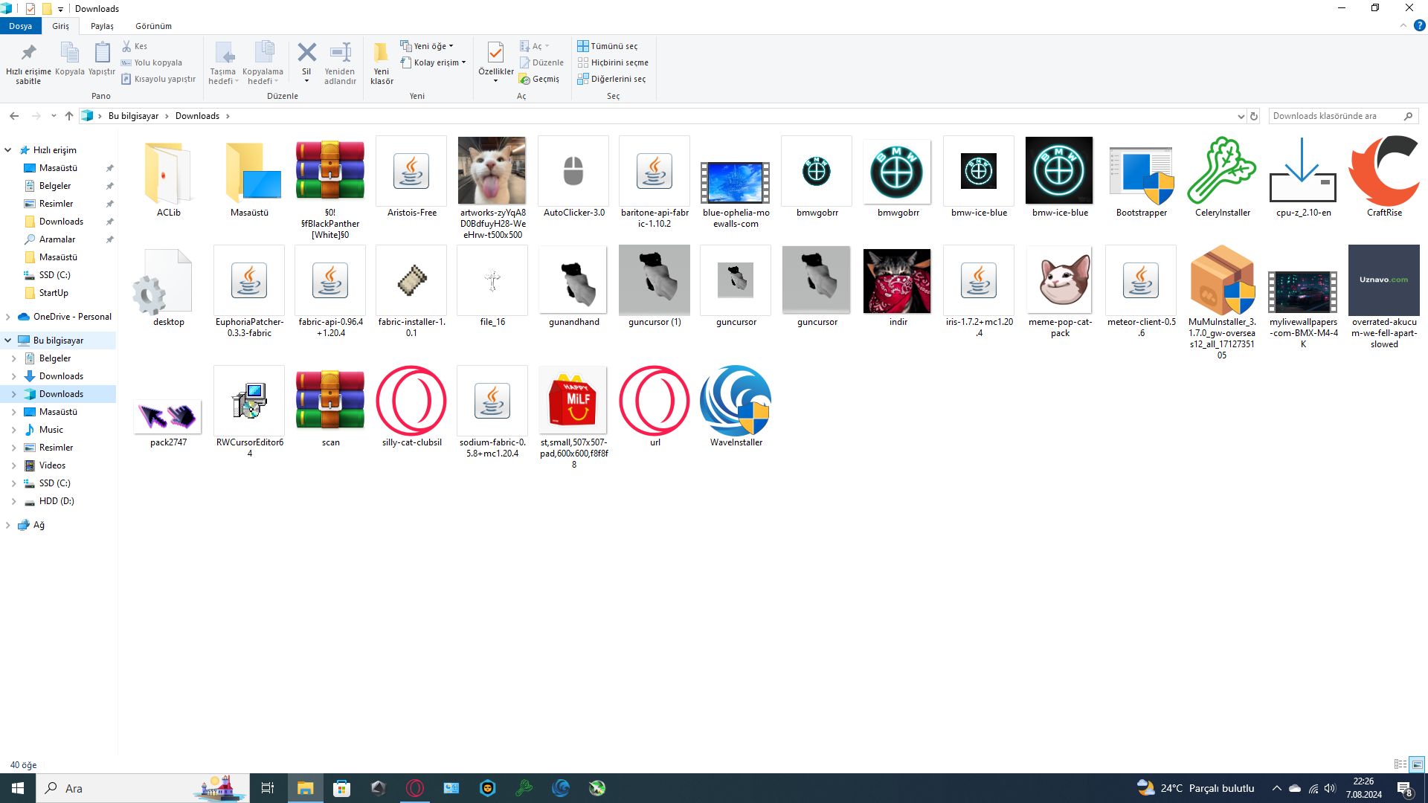Viewport: 1428px width, 803px height.
Task: Switch to large icons view toggle
Action: pos(1417,764)
